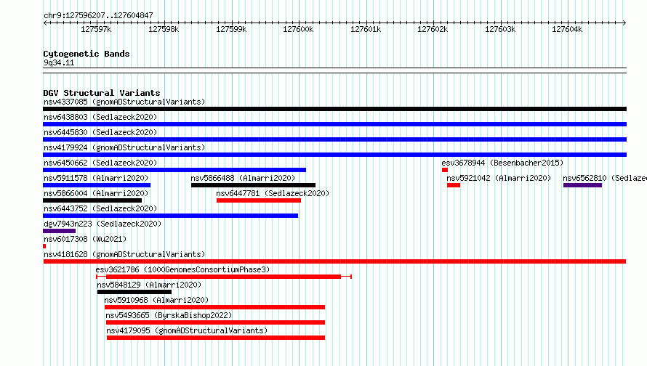Select the small red esv3678944 marker
Screen dimensions: 647x366
pyautogui.click(x=445, y=170)
